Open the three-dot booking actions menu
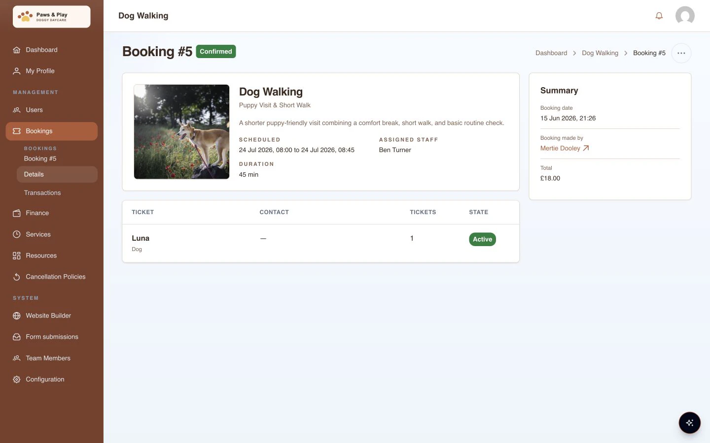 (681, 53)
